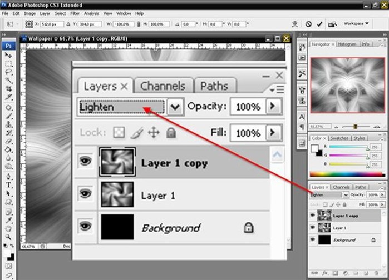Add layer mask from docked panel button
This screenshot has width=389, height=280.
pos(335,273)
